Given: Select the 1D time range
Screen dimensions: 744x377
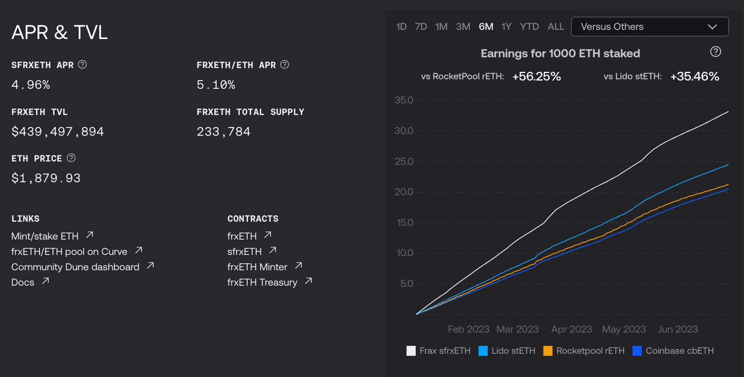Looking at the screenshot, I should 401,27.
